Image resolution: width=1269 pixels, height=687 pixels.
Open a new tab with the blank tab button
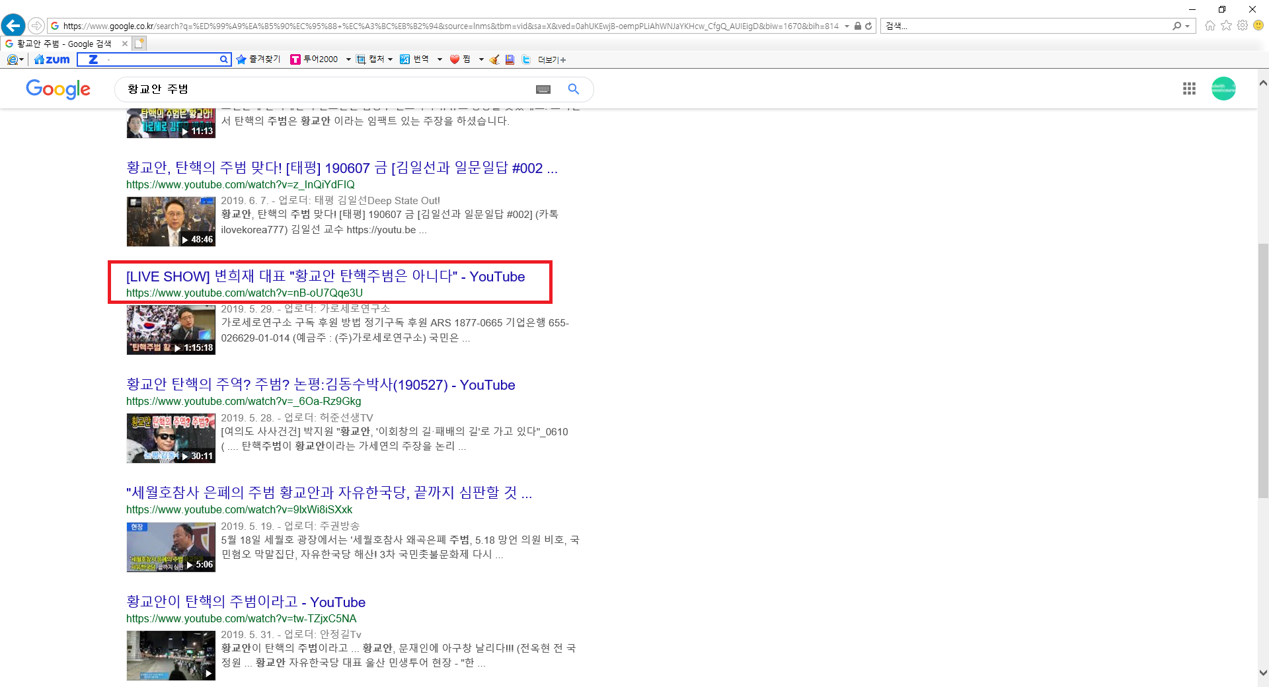pos(139,44)
